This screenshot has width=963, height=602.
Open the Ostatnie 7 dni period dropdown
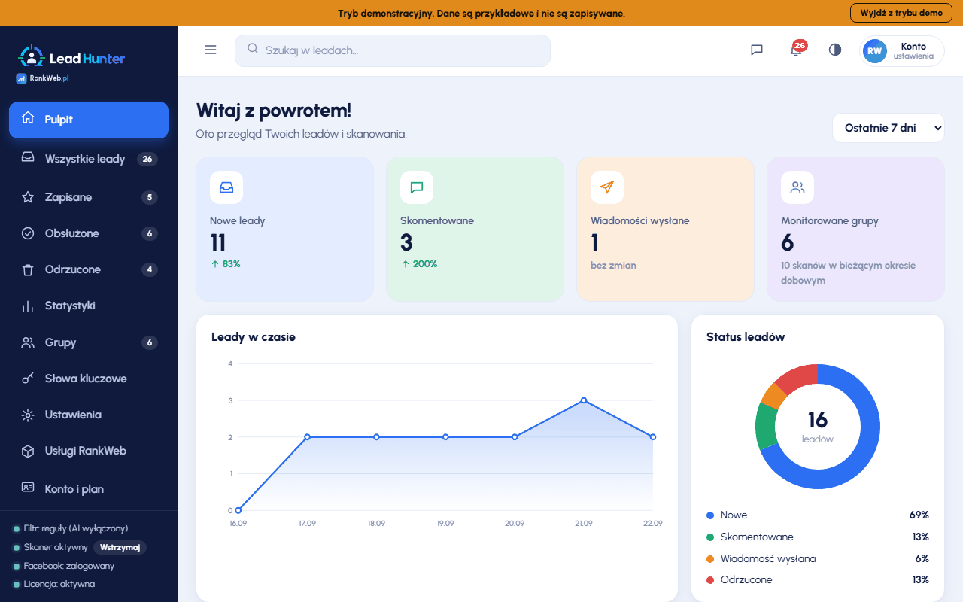(888, 128)
